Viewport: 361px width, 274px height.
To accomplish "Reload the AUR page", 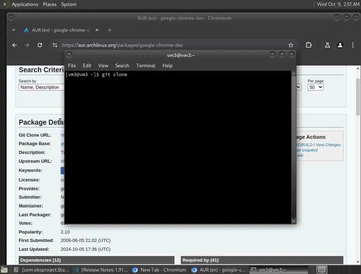I will [x=40, y=45].
